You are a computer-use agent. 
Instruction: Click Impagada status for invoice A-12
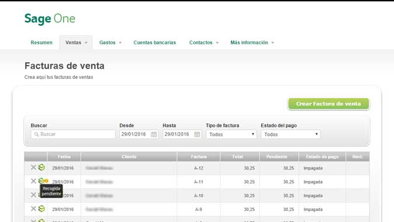click(x=313, y=168)
